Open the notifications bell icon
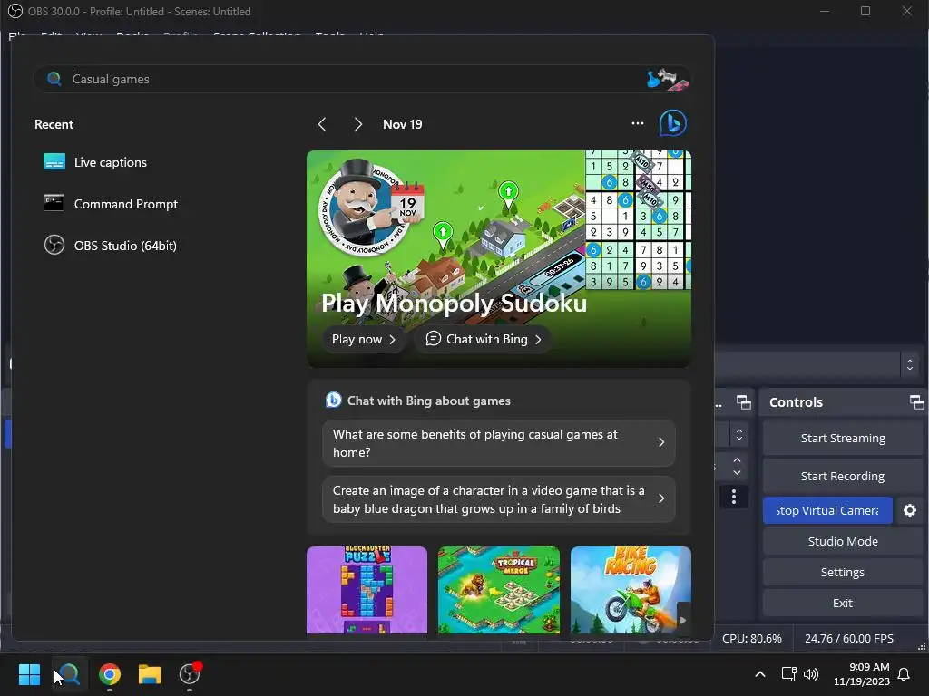The width and height of the screenshot is (929, 696). (x=904, y=674)
